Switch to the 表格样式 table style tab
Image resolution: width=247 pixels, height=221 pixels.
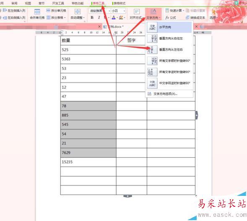pyautogui.click(x=119, y=3)
